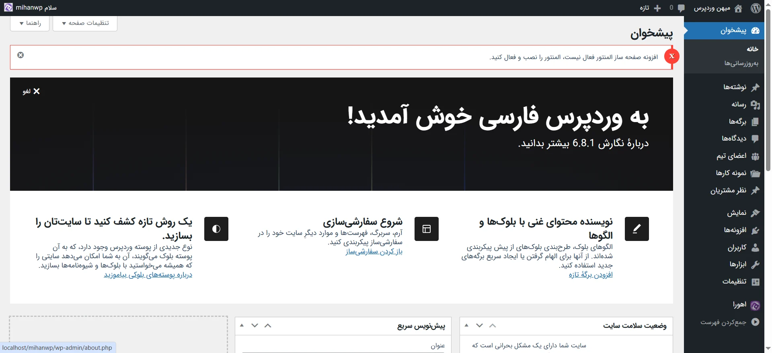
Task: Dismiss the Elementor inactive notice
Action: tap(21, 55)
